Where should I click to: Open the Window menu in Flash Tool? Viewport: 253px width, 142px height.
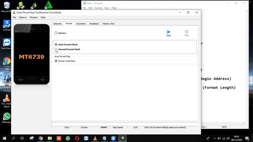34,17
